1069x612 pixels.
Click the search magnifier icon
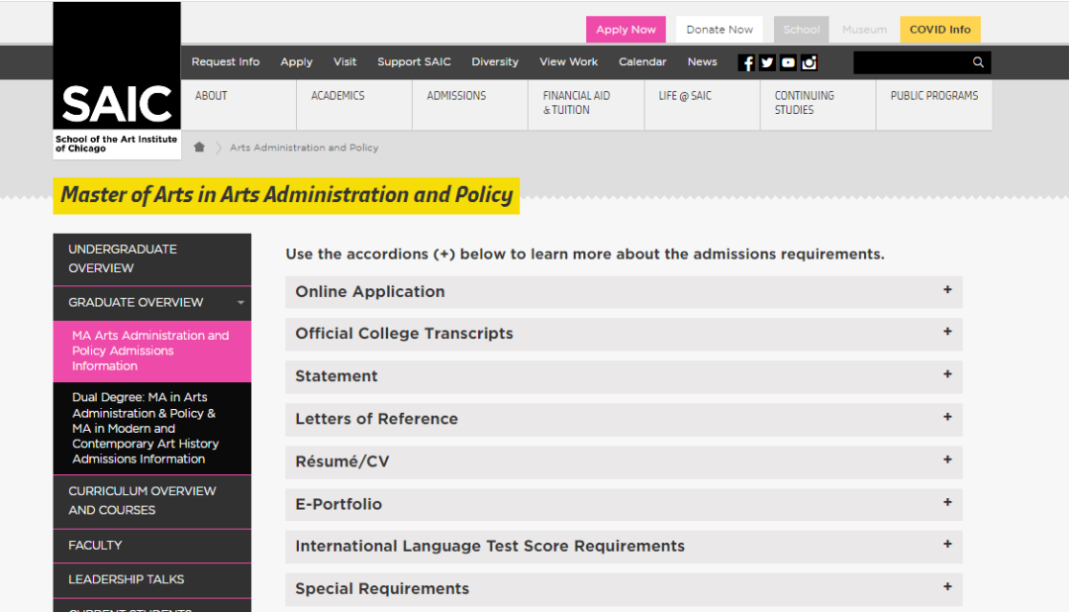978,62
